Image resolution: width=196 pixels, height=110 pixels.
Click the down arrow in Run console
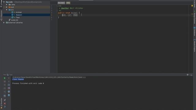coord(9,82)
